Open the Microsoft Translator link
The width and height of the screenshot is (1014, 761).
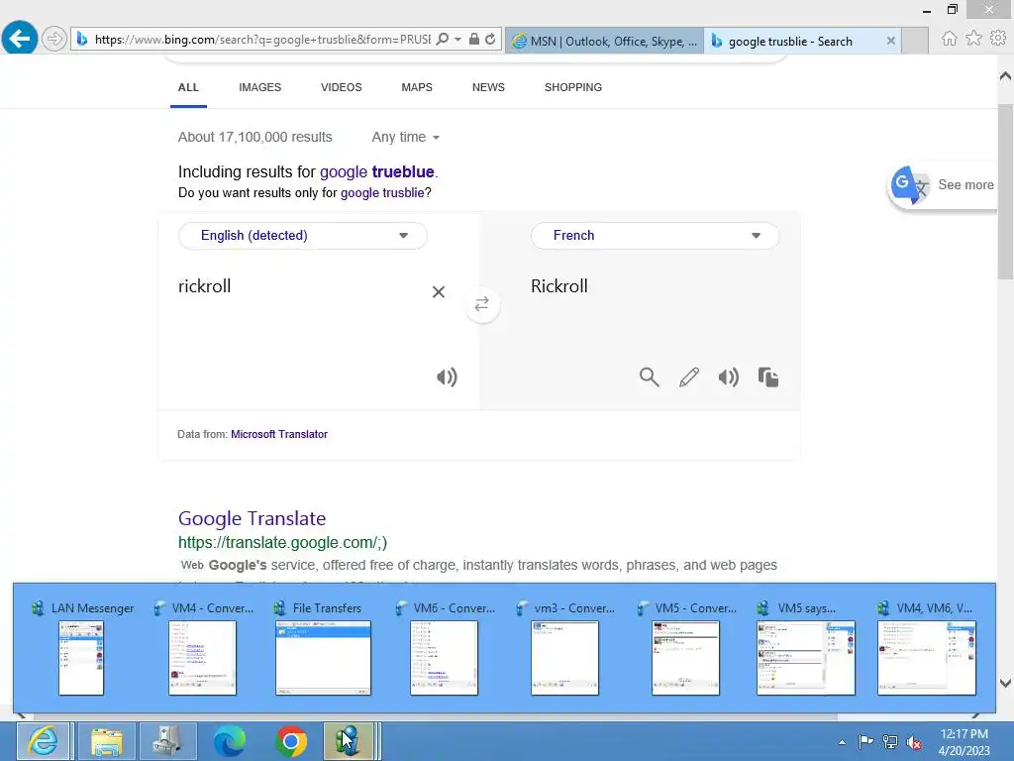tap(279, 434)
